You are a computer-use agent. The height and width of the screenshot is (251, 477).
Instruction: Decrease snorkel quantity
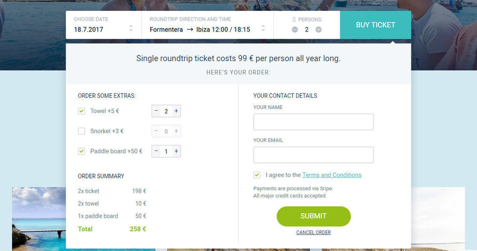click(x=157, y=131)
